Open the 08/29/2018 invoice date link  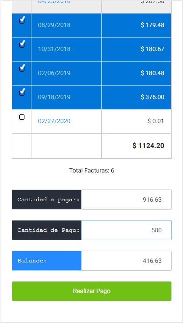54,25
